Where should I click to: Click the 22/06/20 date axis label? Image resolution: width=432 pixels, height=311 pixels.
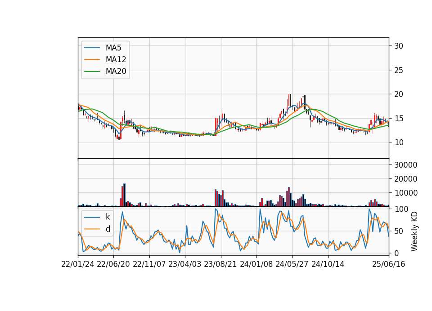113,265
